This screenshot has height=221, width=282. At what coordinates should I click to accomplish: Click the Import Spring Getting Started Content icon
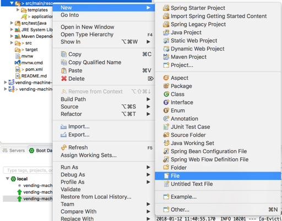166,16
